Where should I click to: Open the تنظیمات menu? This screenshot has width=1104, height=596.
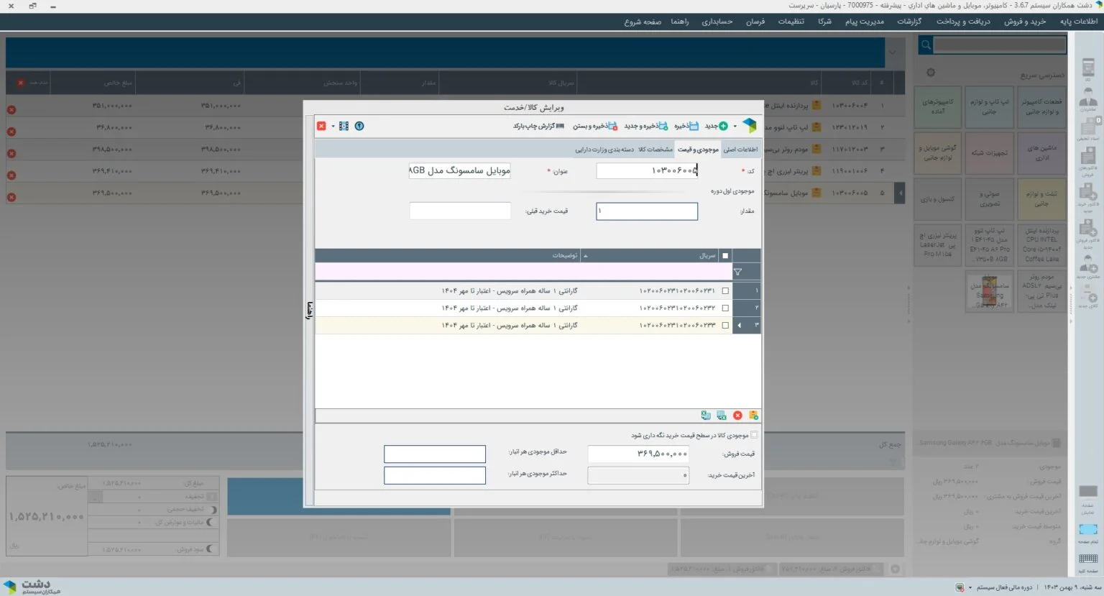(791, 22)
